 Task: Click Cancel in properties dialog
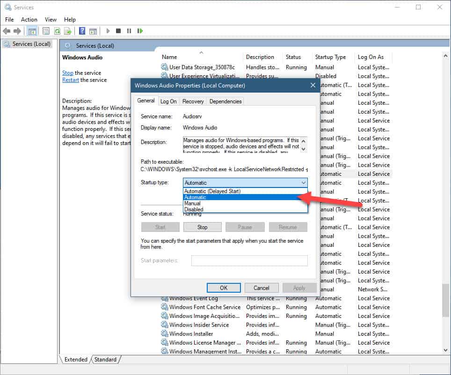point(261,288)
